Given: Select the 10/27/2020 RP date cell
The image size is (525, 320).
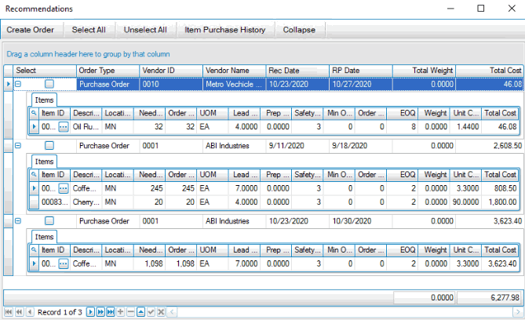Looking at the screenshot, I should point(361,84).
